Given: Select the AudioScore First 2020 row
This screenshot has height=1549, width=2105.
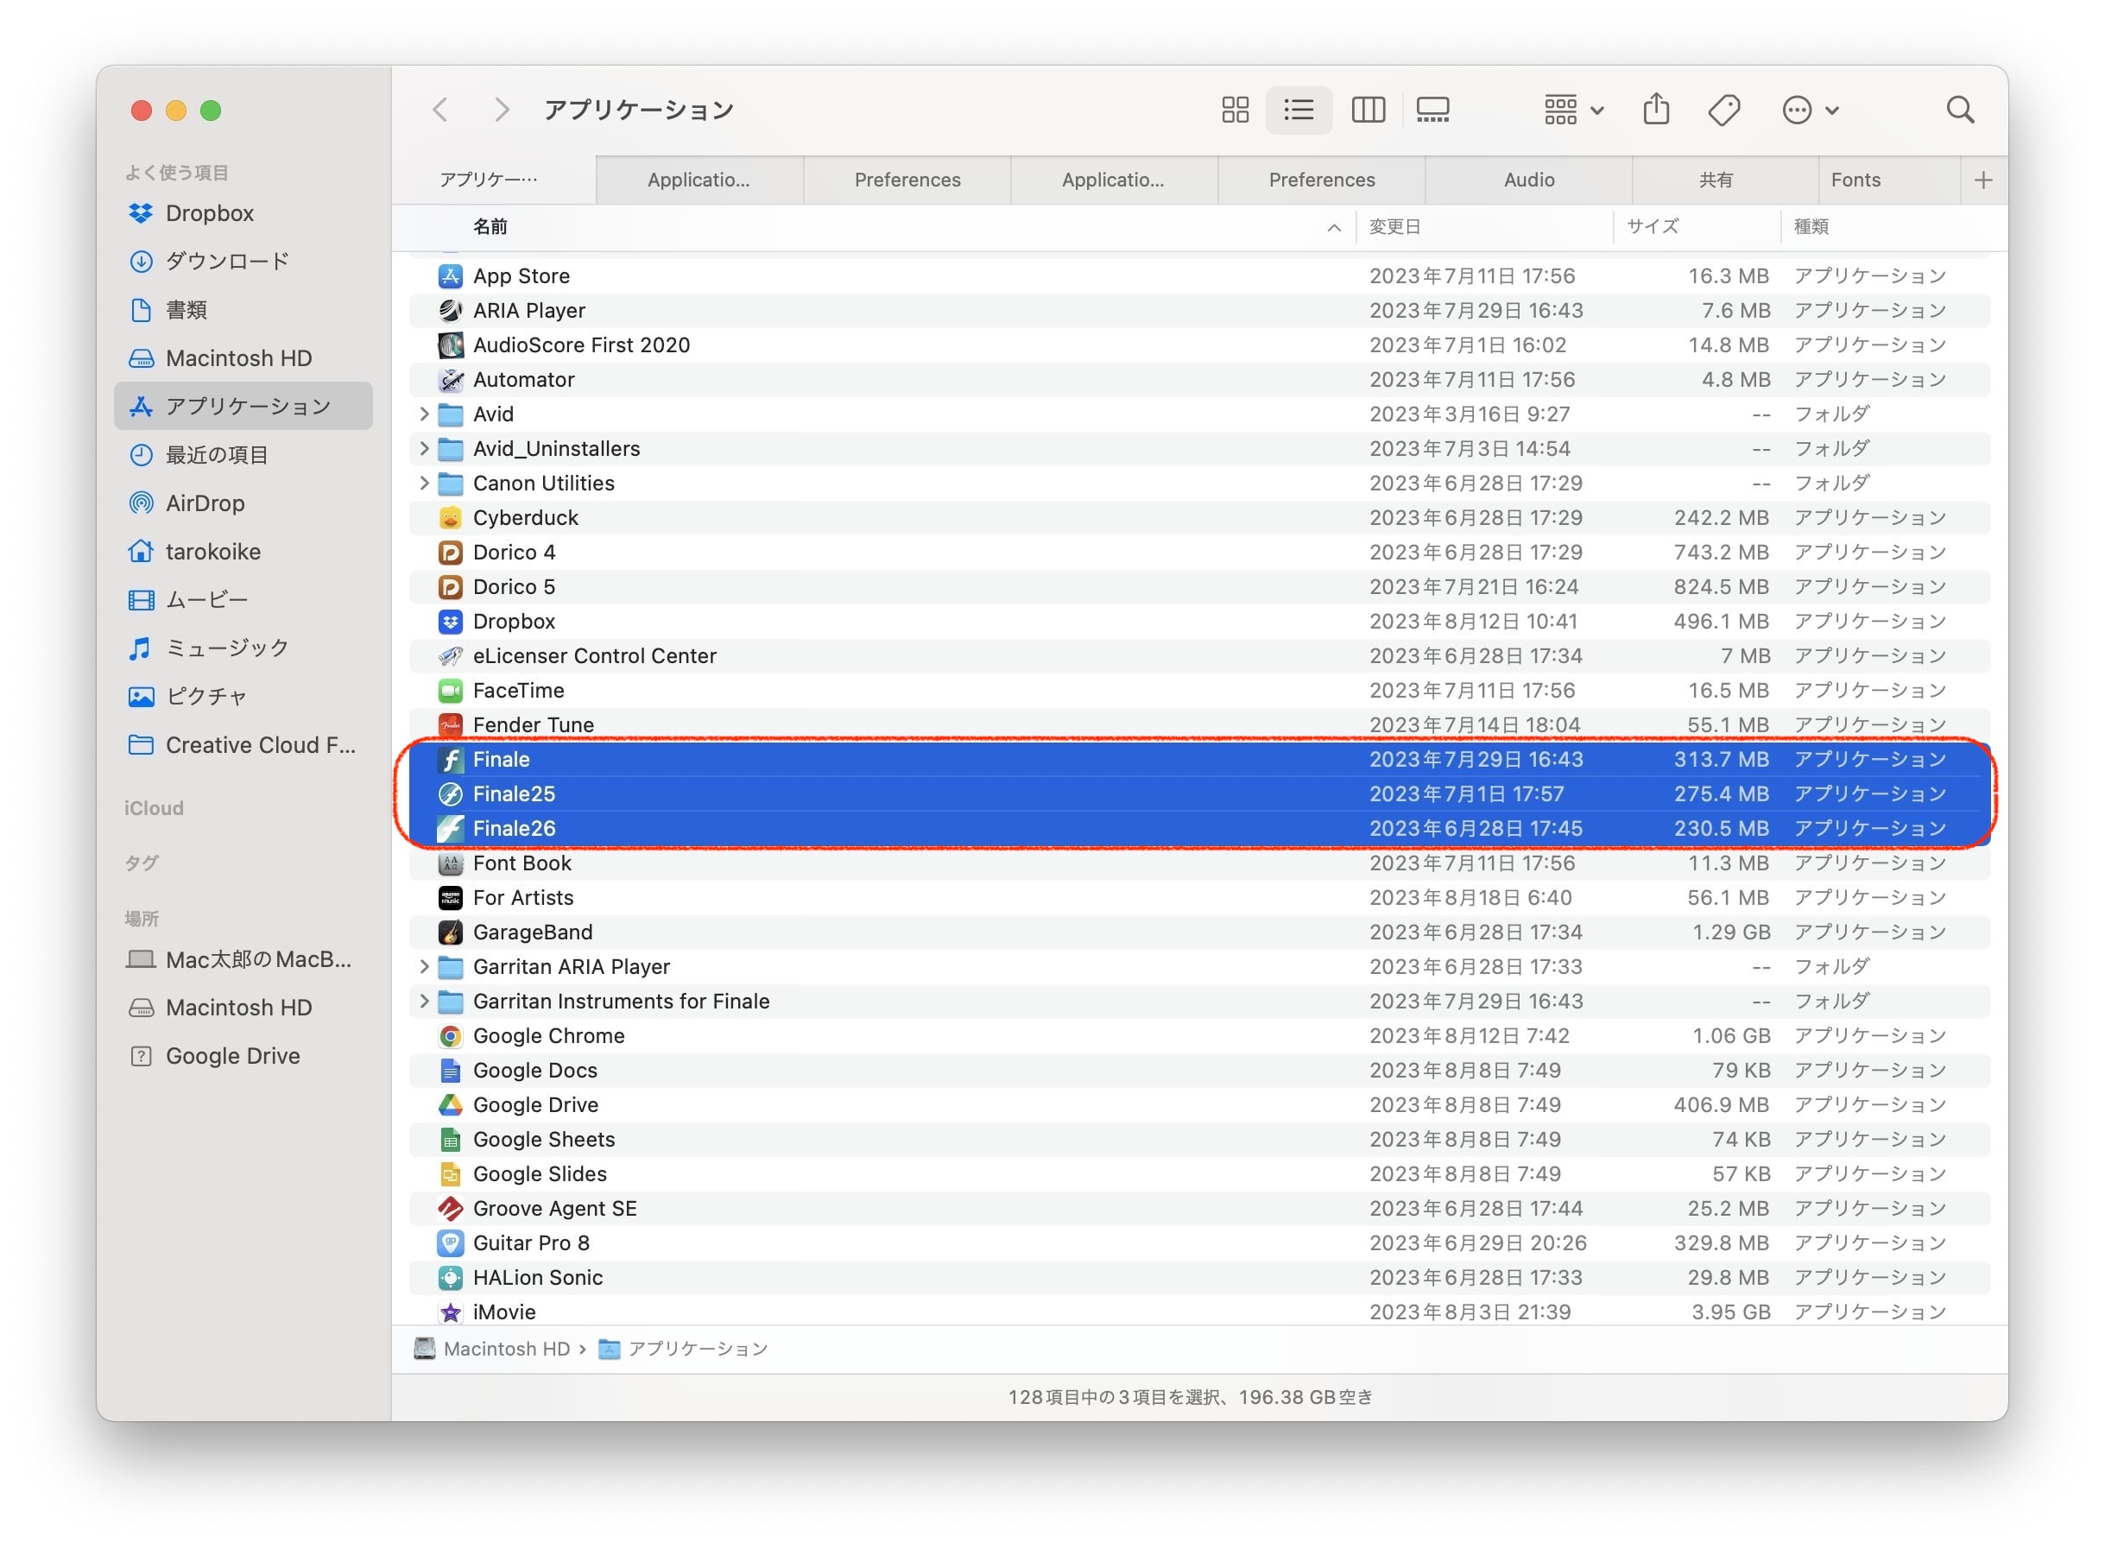Looking at the screenshot, I should tap(1199, 345).
